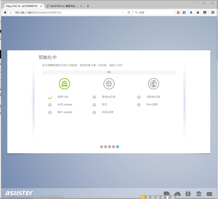Viewport: 218px width, 199px height.
Task: Click the arrow icon beside 伺服器名稱
Action: 139,97
